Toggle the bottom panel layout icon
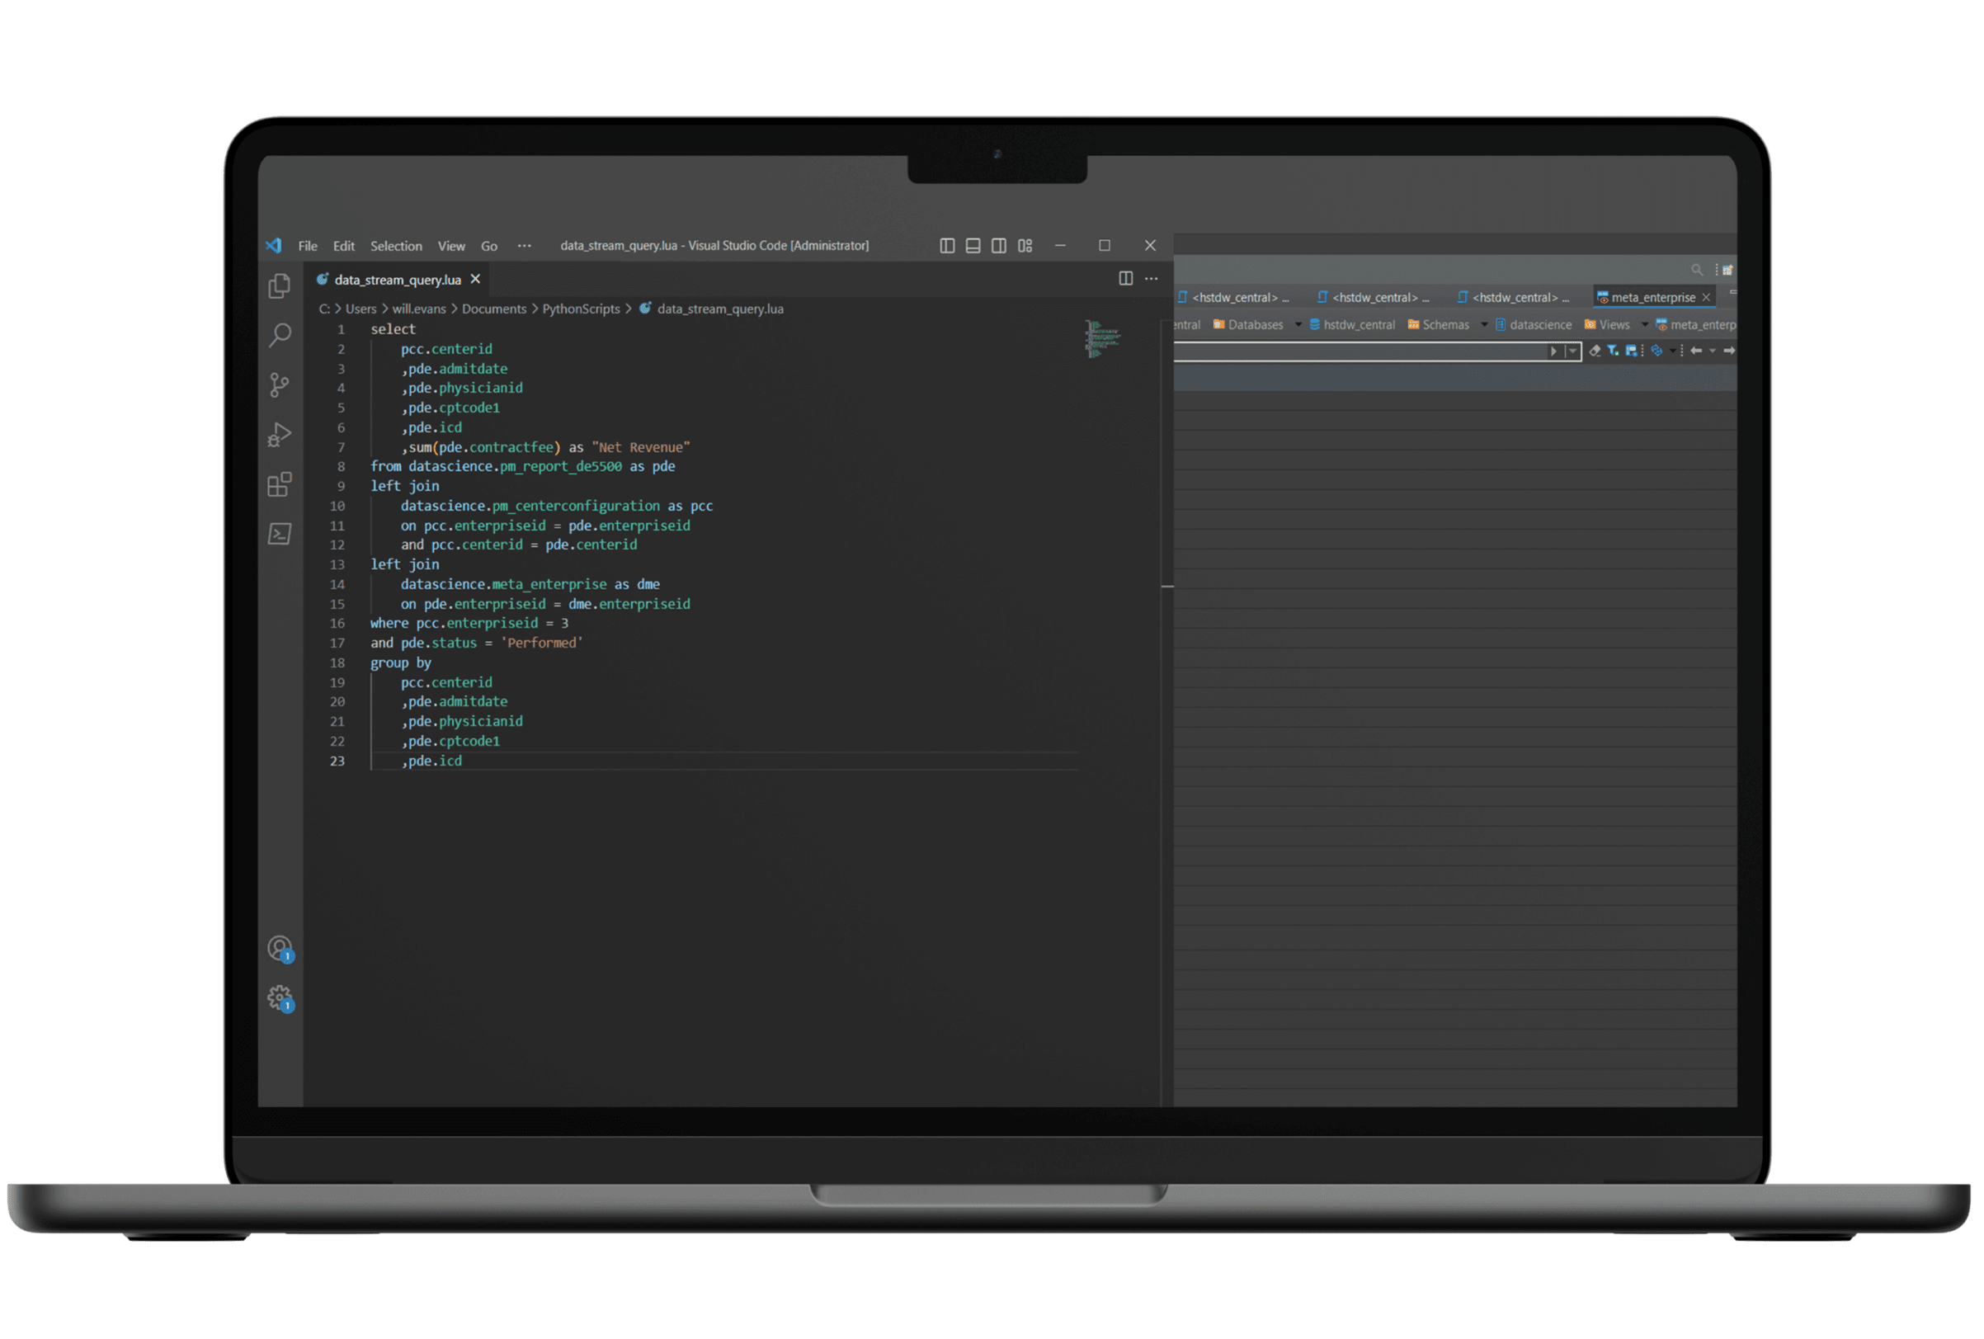The image size is (1984, 1339). point(973,246)
